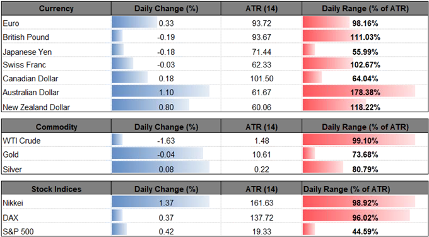
Task: Select the Euro row label
Action: click(x=11, y=23)
